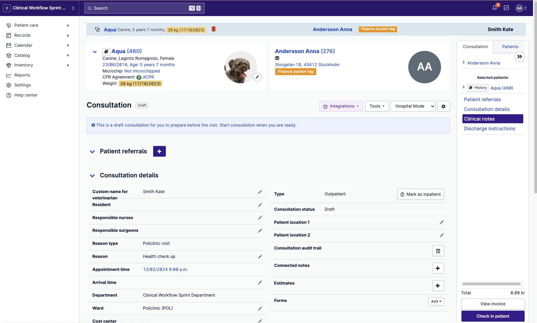Click the Check in patient button
Screen dimensions: 537x323
493,316
